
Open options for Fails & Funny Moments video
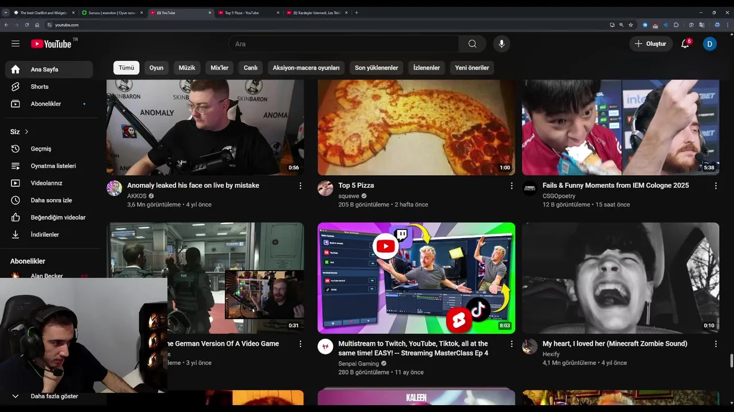716,186
